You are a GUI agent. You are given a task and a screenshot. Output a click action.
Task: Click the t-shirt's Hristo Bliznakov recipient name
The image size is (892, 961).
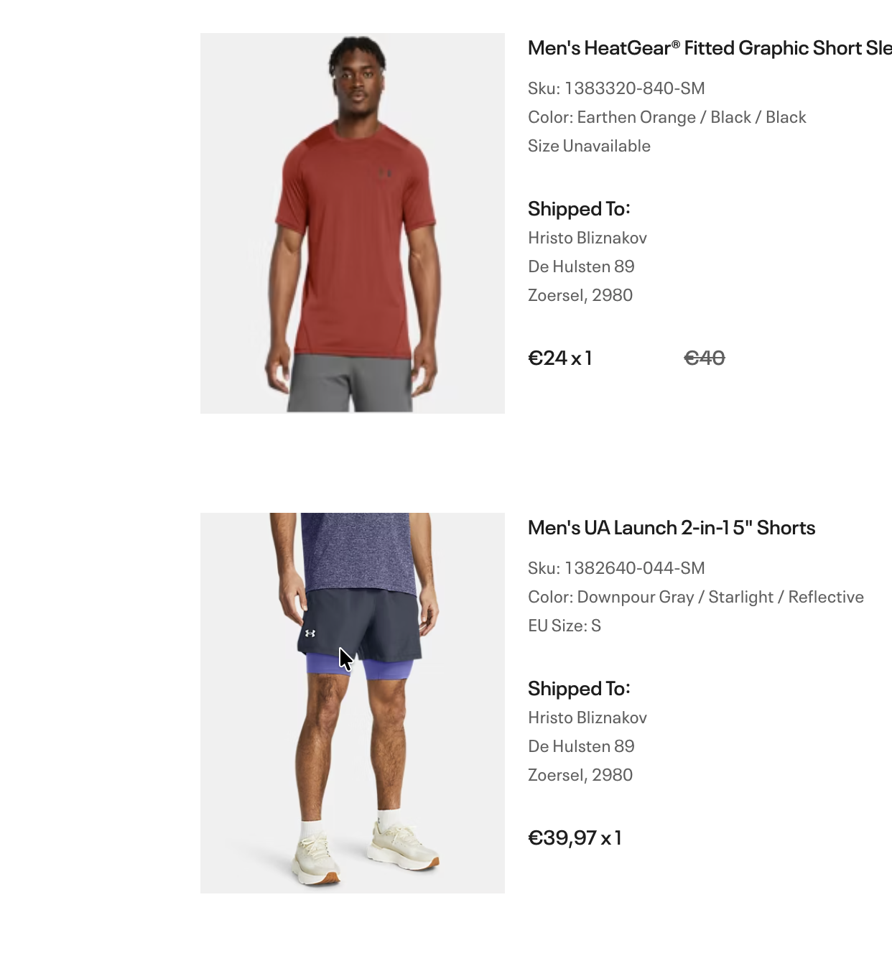point(587,238)
